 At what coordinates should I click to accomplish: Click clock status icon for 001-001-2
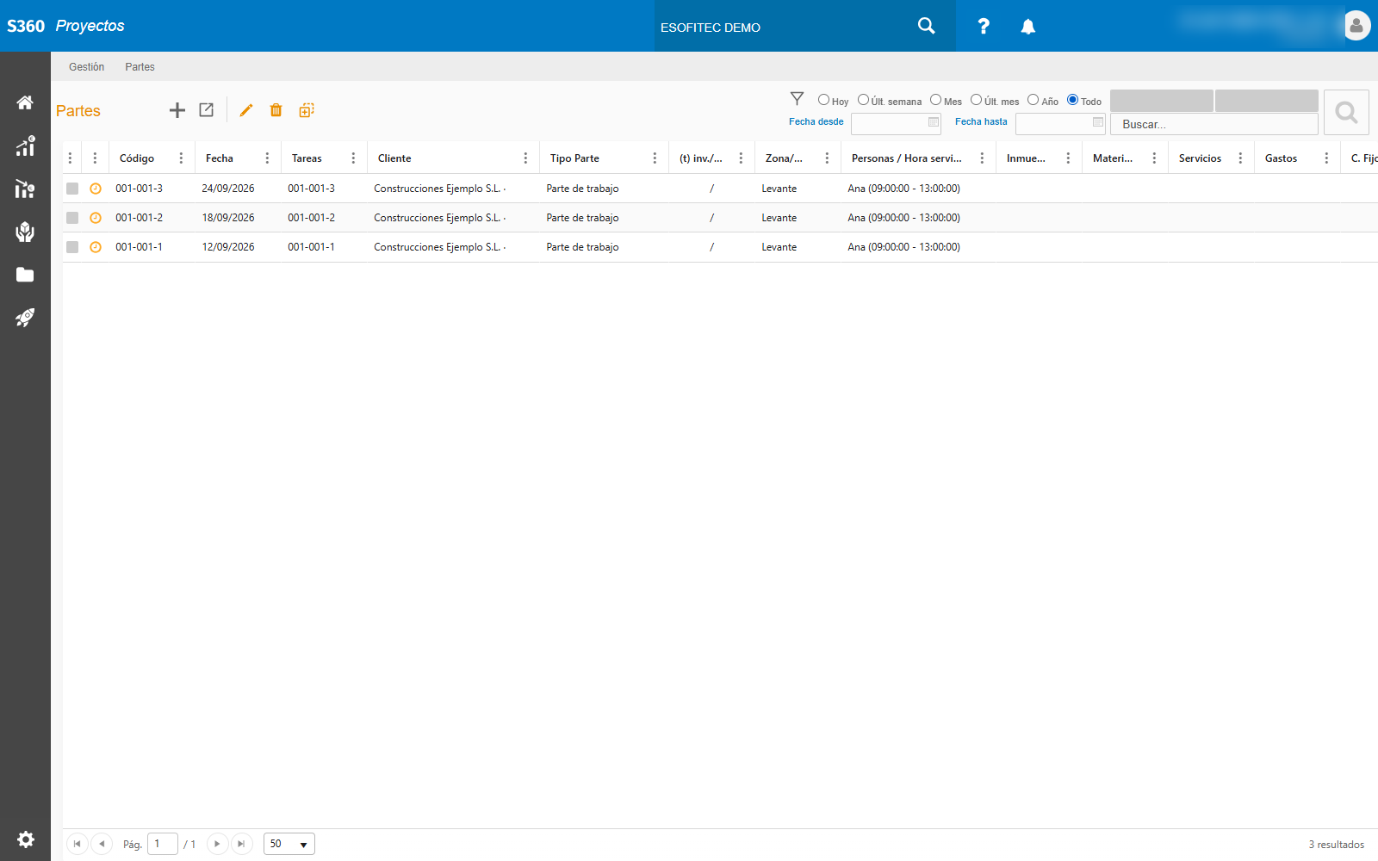tap(96, 218)
